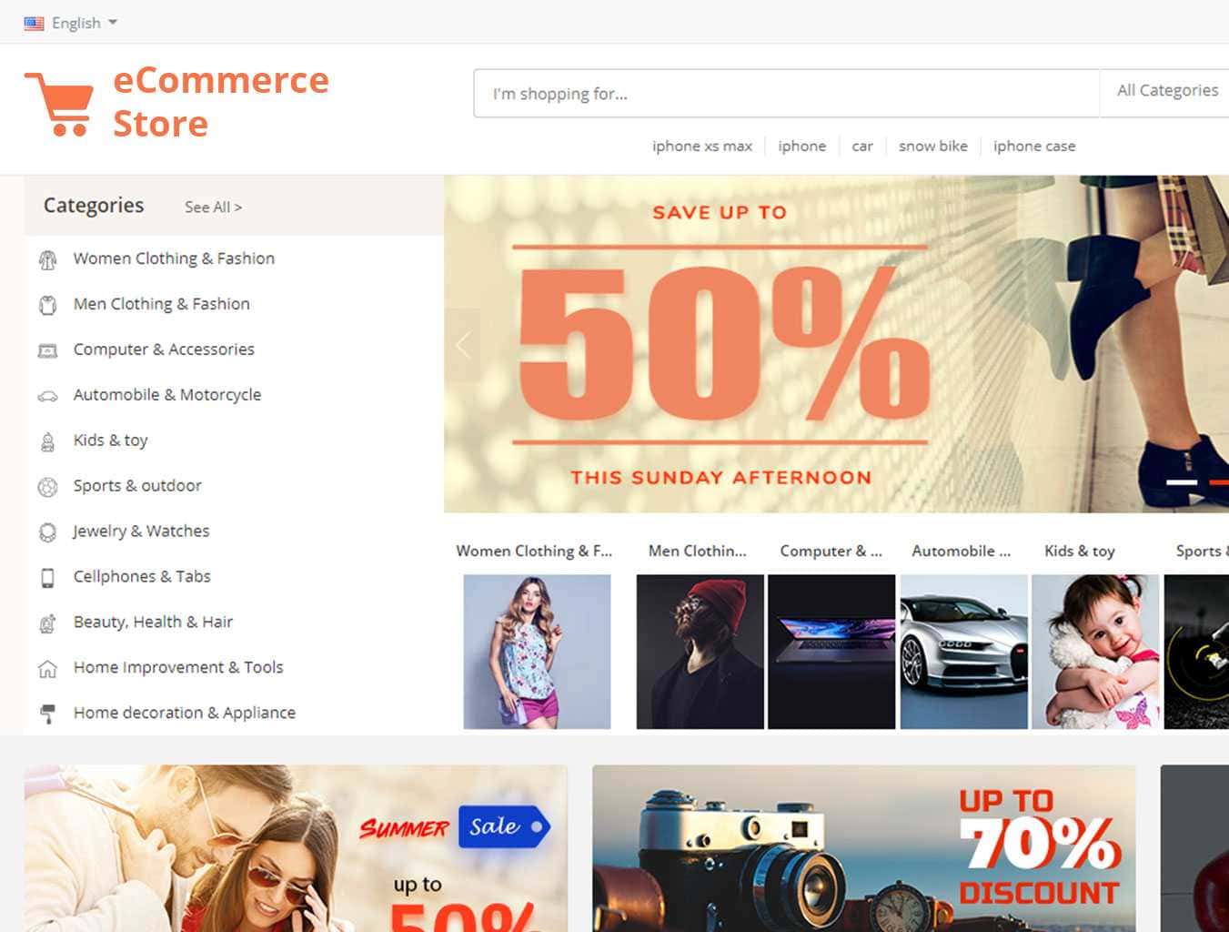The image size is (1229, 932).
Task: Open the Bugatti car Automobile thumbnail
Action: click(x=963, y=652)
